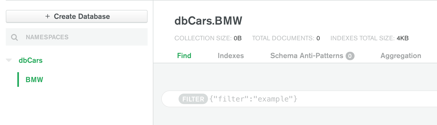Open the Indexes tab

(x=231, y=56)
